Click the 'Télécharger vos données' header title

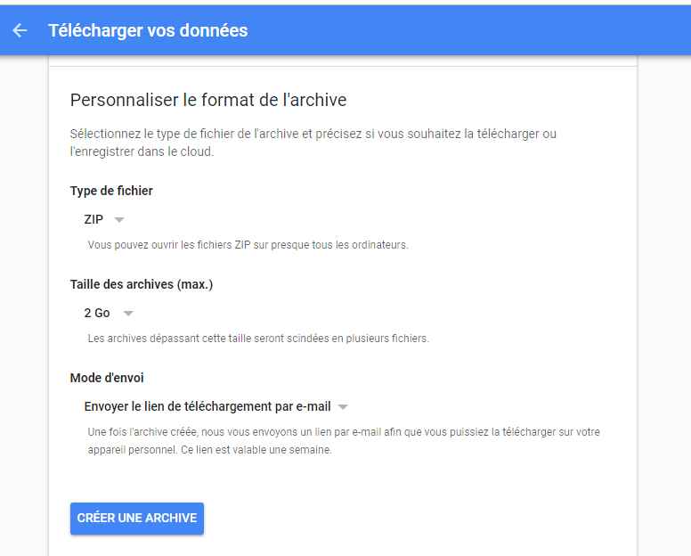148,30
